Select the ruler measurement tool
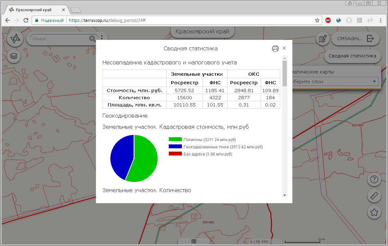The width and height of the screenshot is (388, 246). point(374,196)
